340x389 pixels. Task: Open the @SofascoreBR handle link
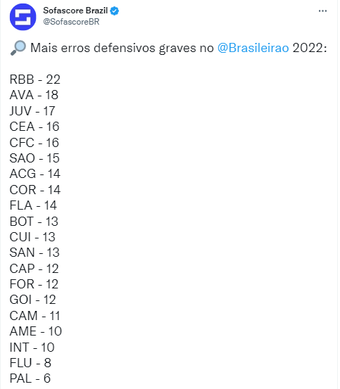pyautogui.click(x=71, y=22)
